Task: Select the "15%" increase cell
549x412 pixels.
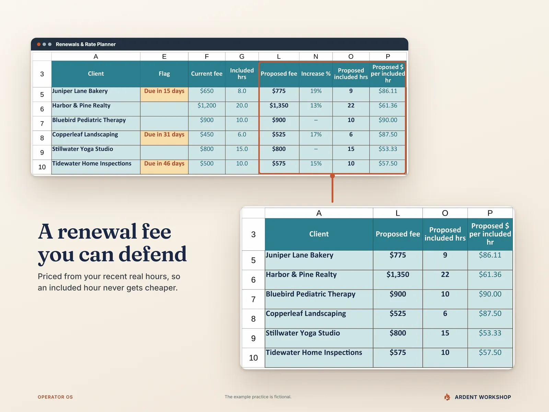Action: tap(316, 167)
